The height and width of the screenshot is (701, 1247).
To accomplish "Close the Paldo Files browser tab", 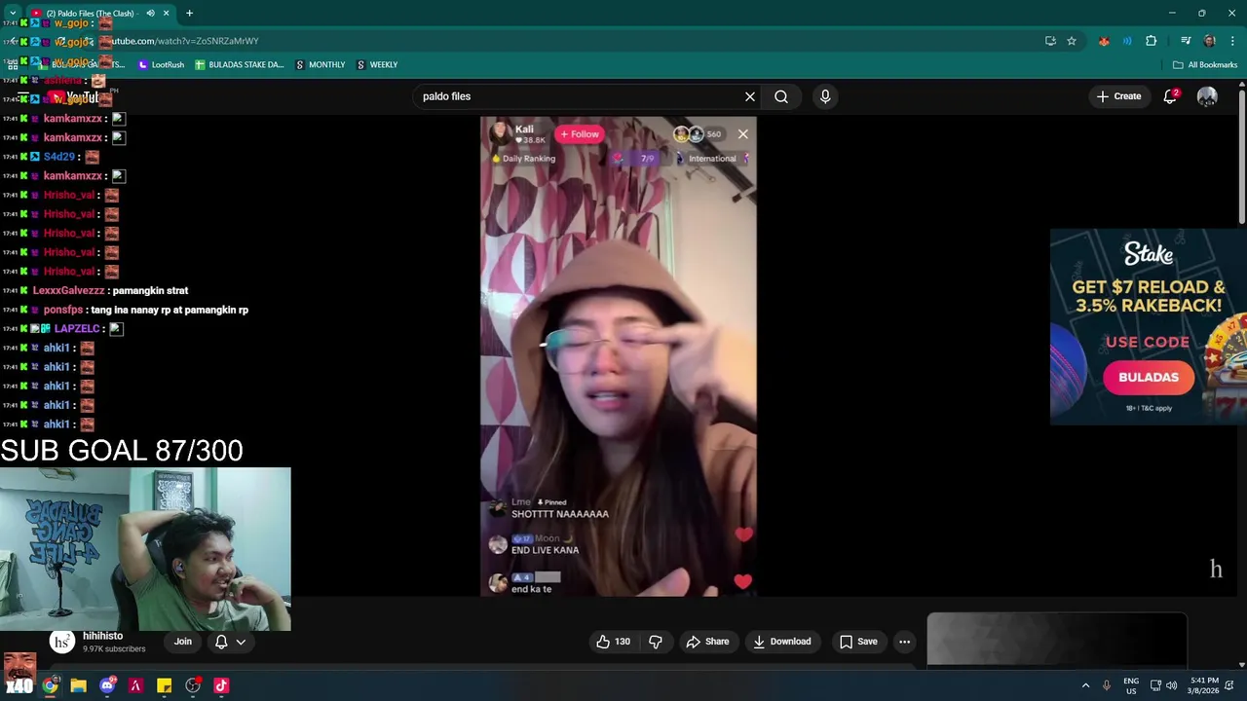I will (166, 13).
